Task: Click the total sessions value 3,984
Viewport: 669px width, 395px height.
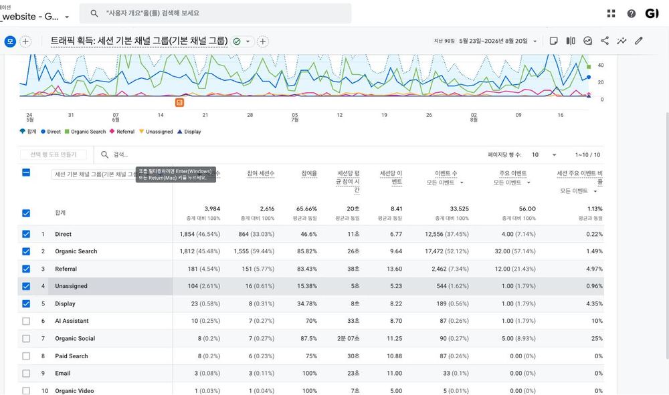Action: pos(212,209)
